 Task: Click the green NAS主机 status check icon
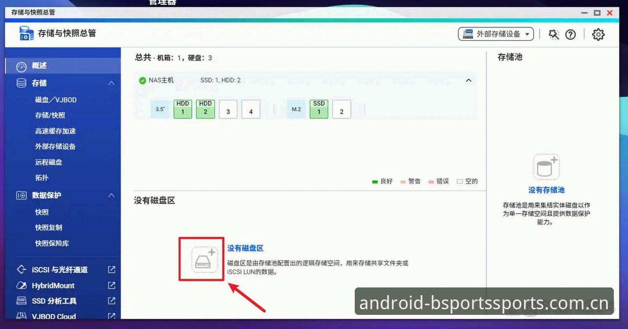click(x=142, y=81)
